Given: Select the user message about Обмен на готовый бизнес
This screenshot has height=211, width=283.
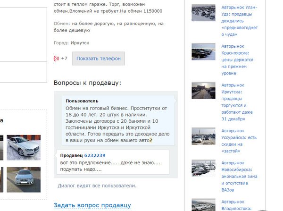Looking at the screenshot, I should [117, 124].
